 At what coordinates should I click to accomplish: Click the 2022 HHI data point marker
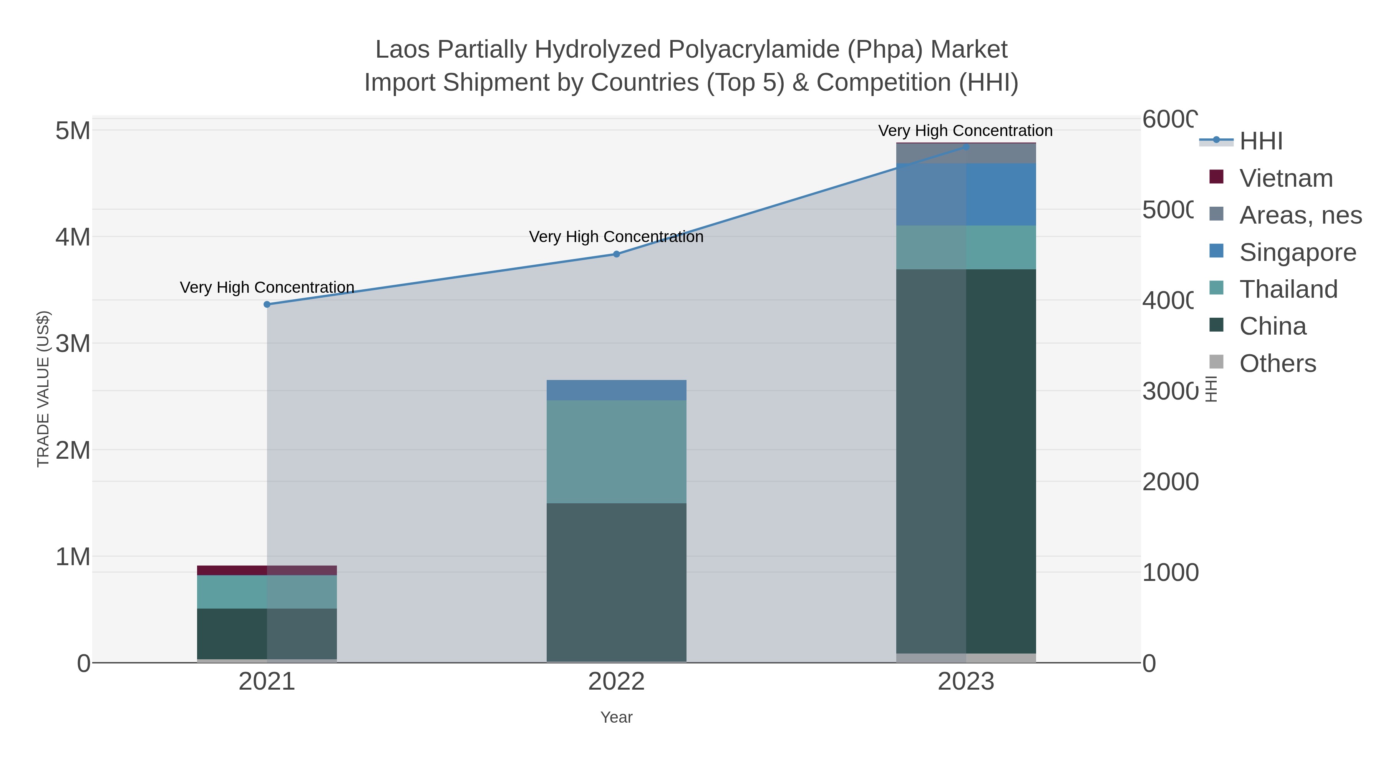[x=616, y=254]
